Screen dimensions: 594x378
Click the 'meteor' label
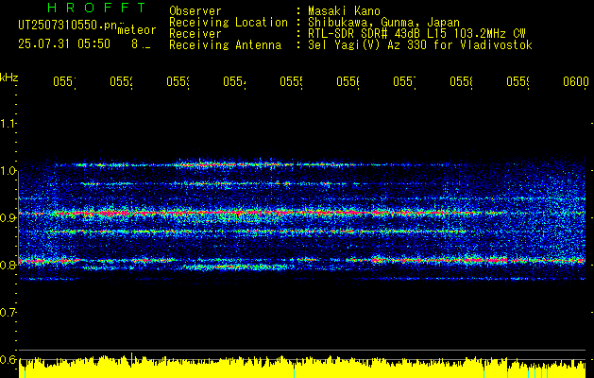pos(137,30)
